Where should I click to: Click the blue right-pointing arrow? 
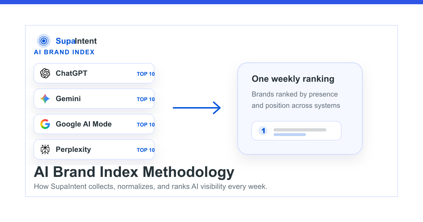197,108
